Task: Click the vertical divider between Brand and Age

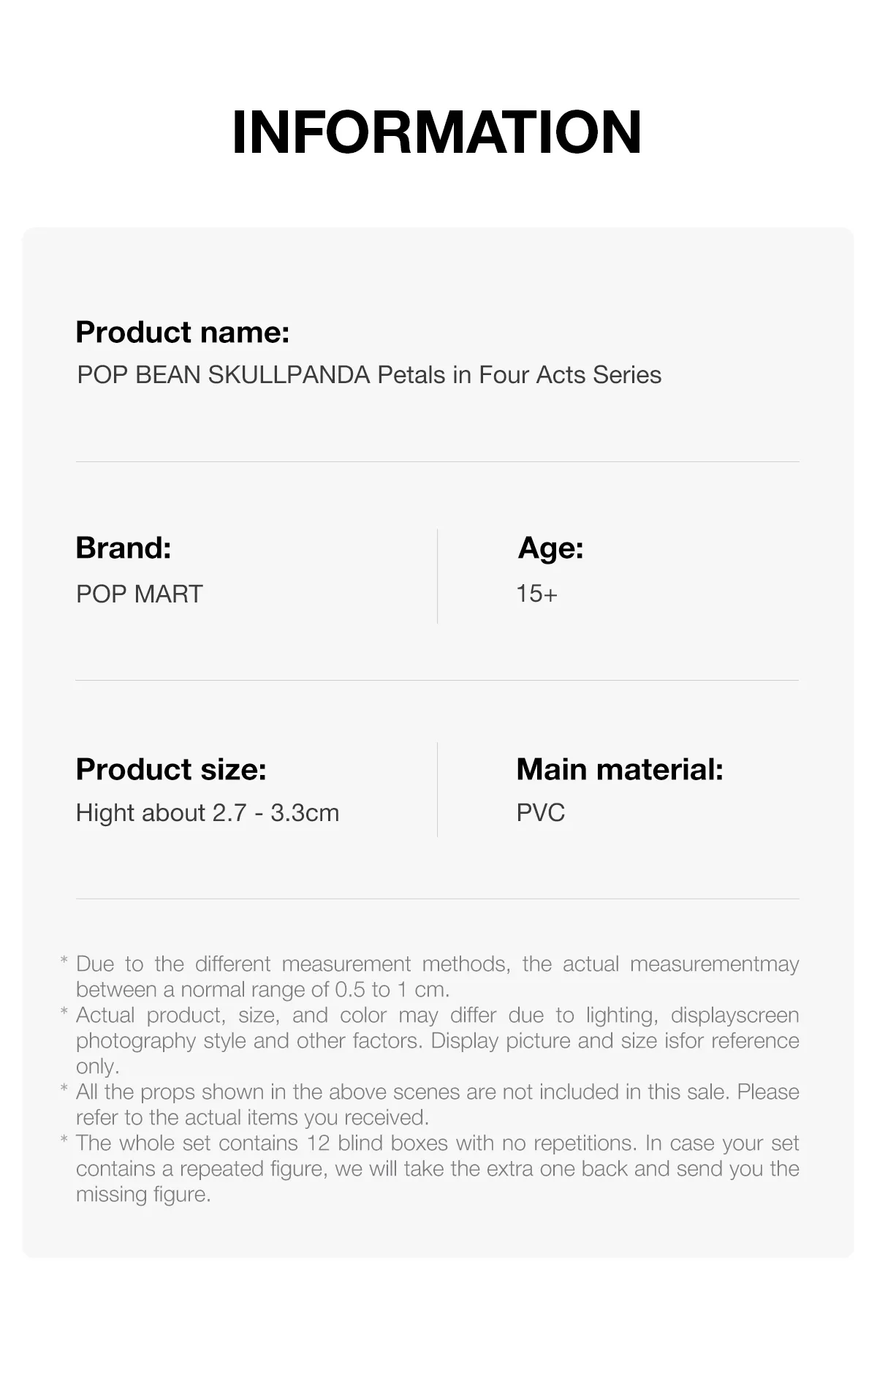Action: 438,576
